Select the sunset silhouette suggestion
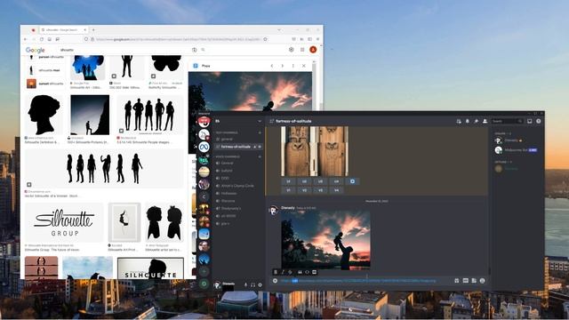 [45, 84]
